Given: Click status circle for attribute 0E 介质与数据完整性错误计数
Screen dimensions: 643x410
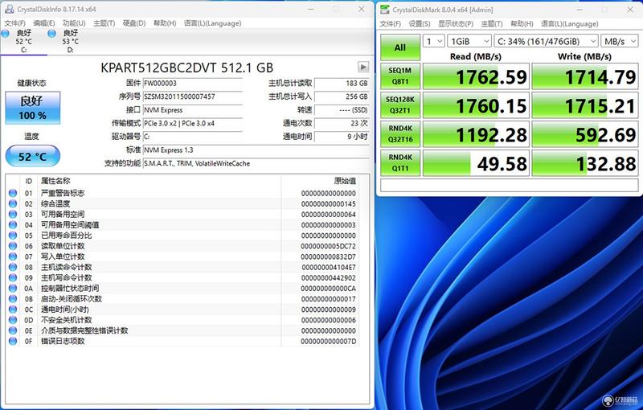Looking at the screenshot, I should [13, 330].
